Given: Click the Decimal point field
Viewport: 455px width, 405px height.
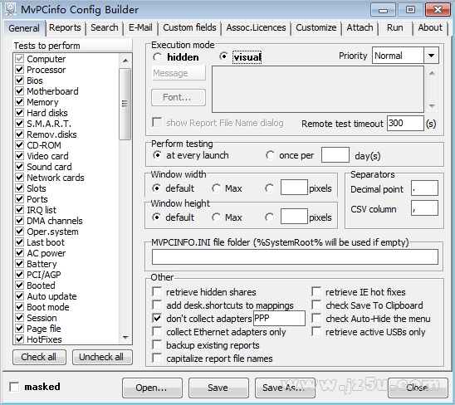Looking at the screenshot, I should pos(424,188).
